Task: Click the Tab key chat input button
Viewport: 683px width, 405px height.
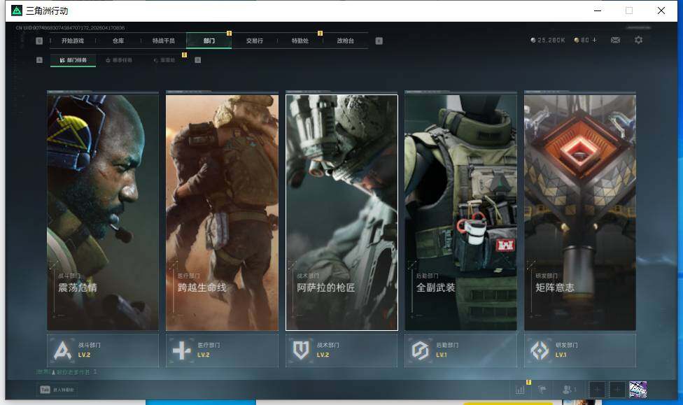Action: (x=57, y=390)
